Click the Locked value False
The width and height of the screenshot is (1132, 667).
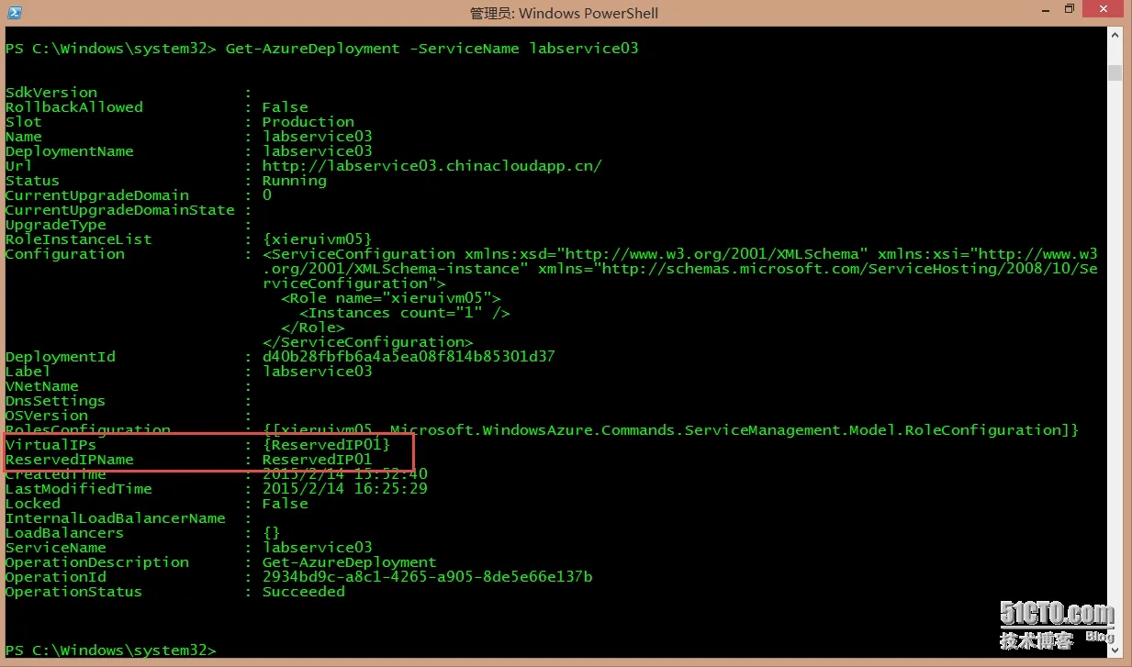[285, 504]
